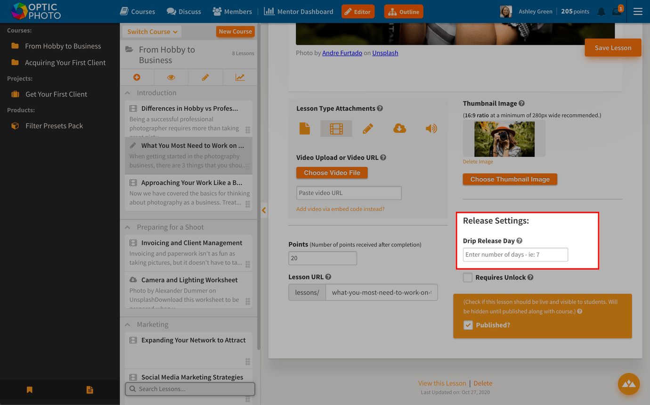Choose the download attachment type icon
This screenshot has height=405, width=650.
399,128
